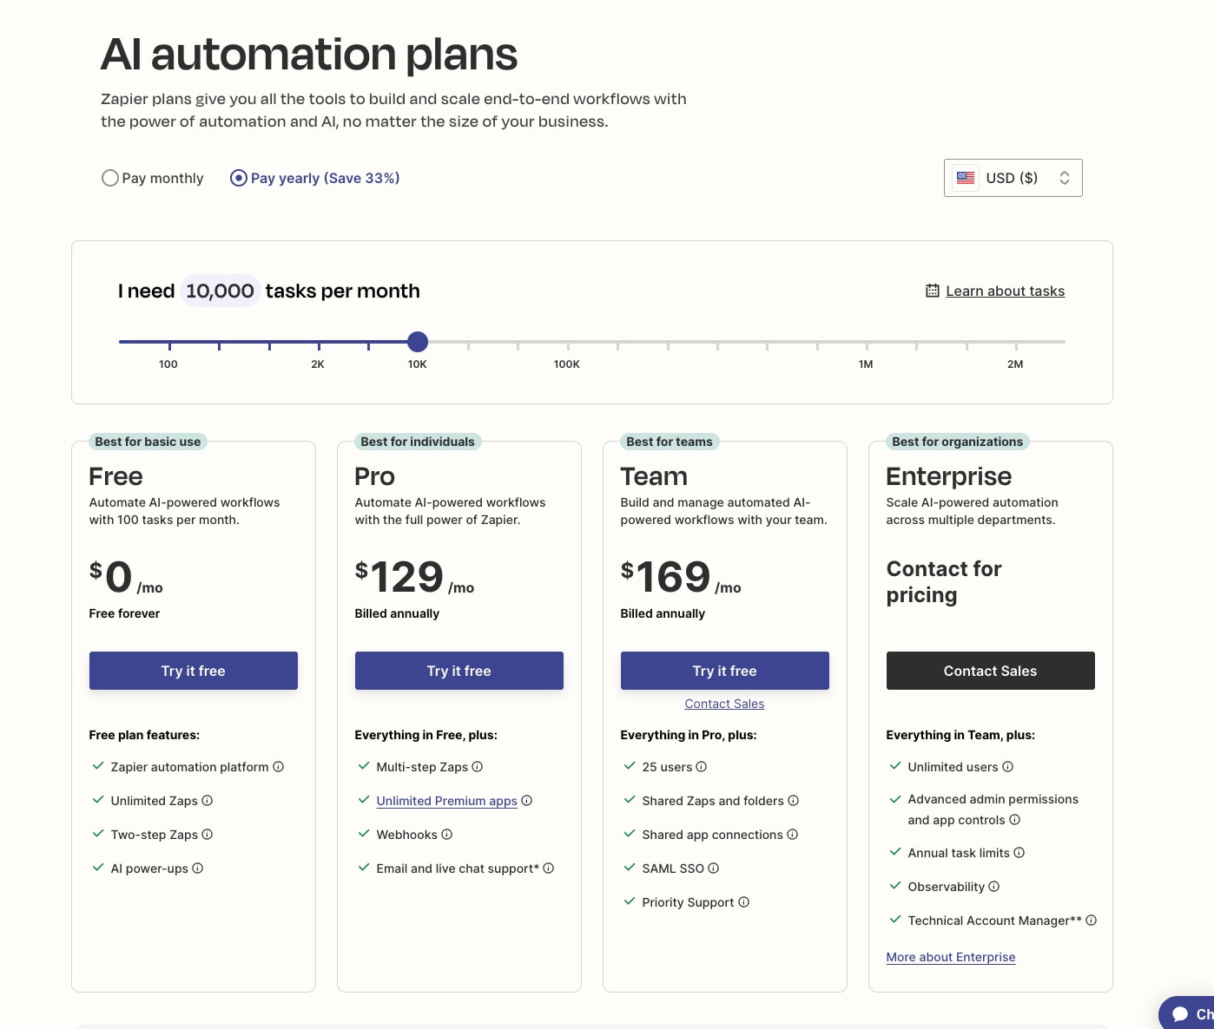The height and width of the screenshot is (1029, 1214).
Task: Click info icon next to SAML SSO
Action: pos(714,868)
